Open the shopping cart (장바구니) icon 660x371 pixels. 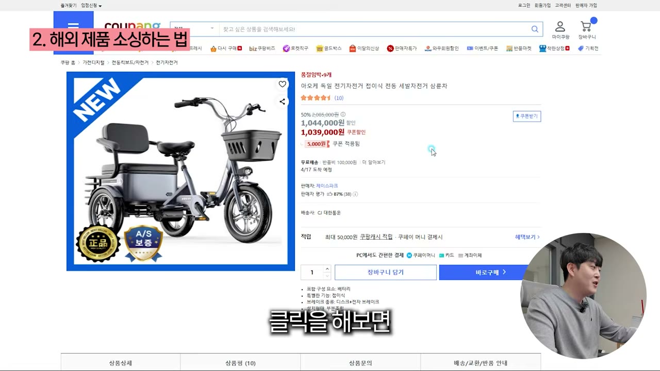pos(587,30)
